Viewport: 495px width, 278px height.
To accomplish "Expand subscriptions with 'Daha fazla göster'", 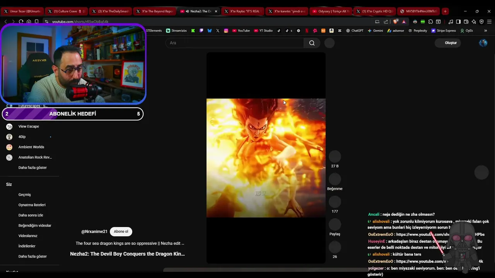I will coord(32,168).
